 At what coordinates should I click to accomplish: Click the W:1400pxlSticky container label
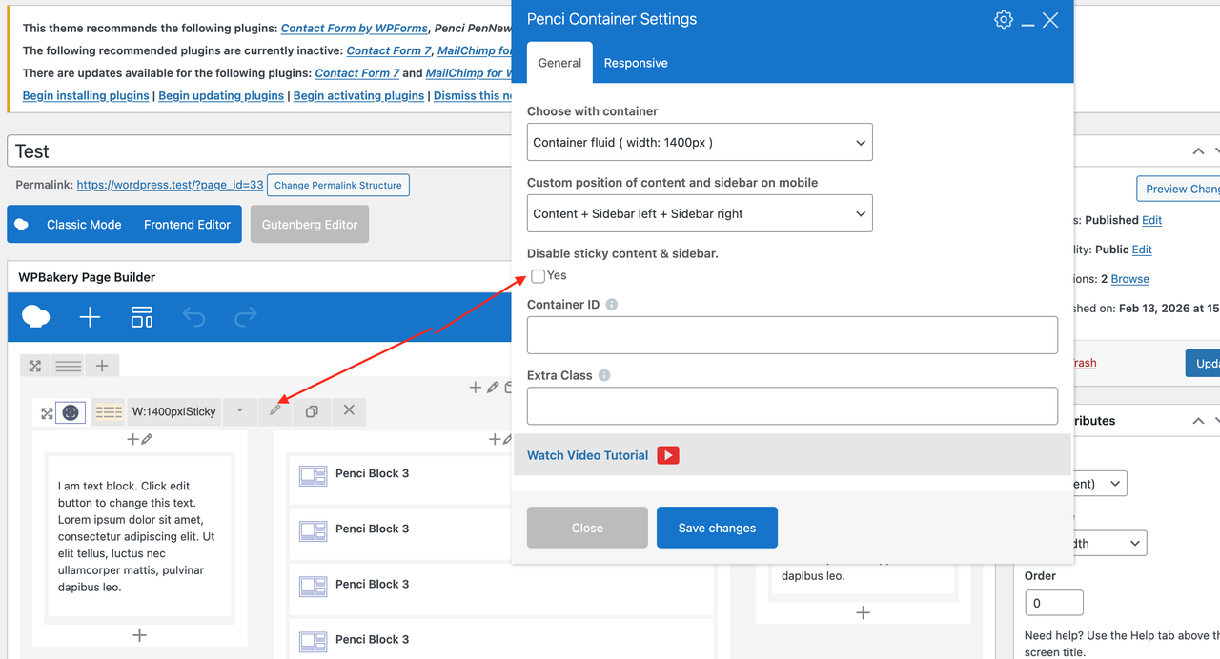point(173,412)
